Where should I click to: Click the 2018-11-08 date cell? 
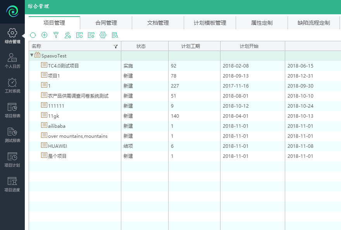[x=313, y=146]
